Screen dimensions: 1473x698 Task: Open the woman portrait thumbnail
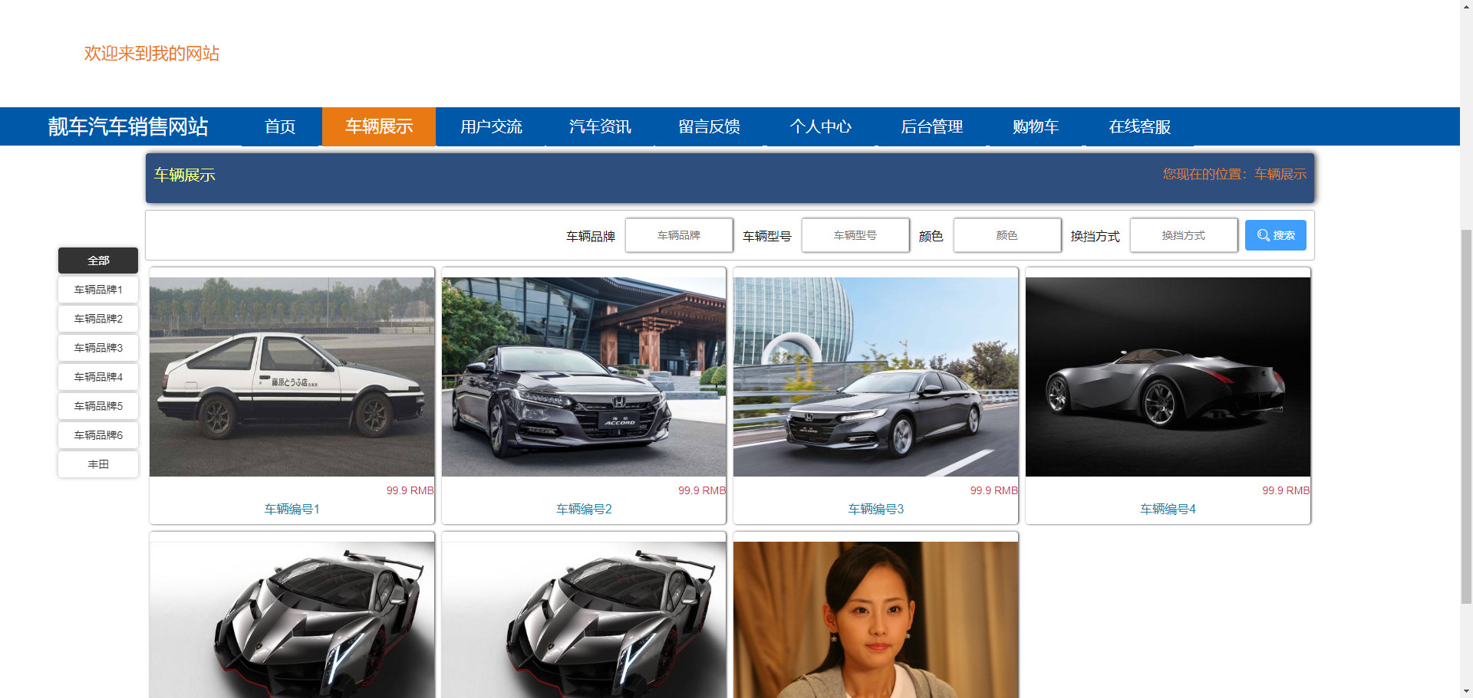pos(875,620)
